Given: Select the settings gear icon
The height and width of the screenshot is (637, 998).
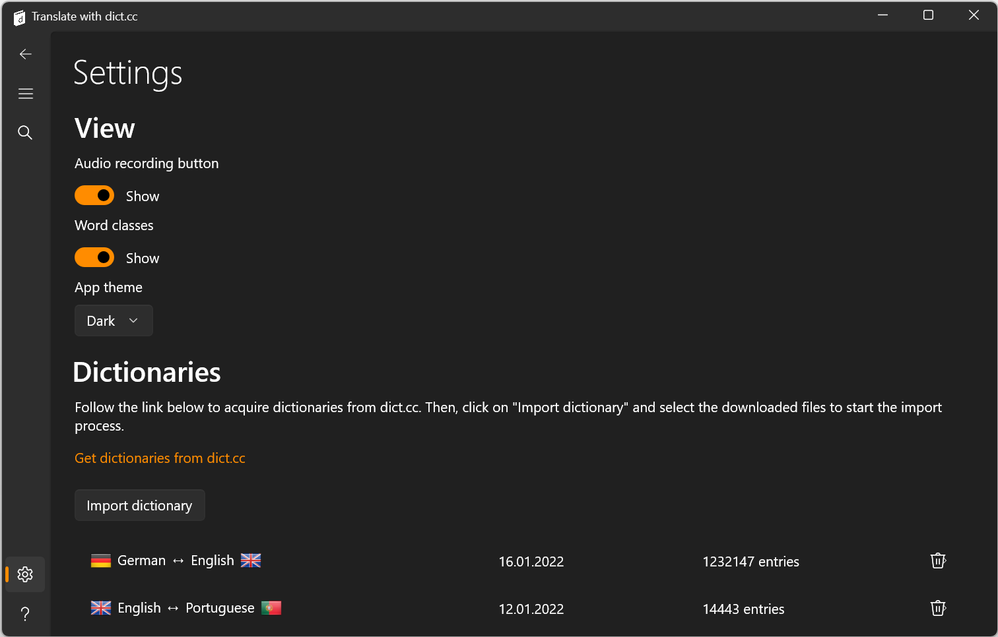Looking at the screenshot, I should click(25, 574).
